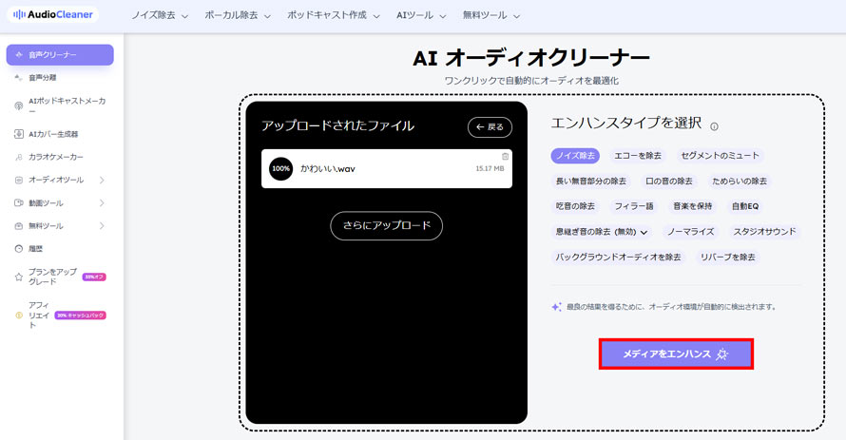This screenshot has width=846, height=440.
Task: Click the メディアをエンハンス button
Action: click(x=676, y=354)
